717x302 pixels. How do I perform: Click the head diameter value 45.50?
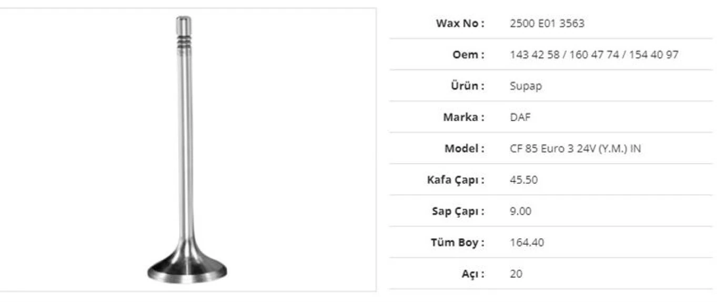tap(524, 180)
